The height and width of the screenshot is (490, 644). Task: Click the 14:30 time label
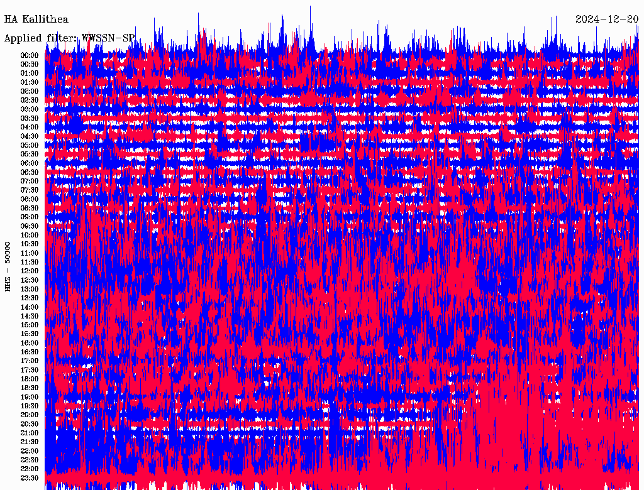[x=30, y=316]
